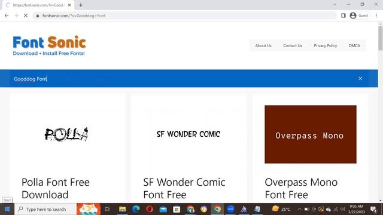Open the About Us page
The image size is (383, 215).
263,45
